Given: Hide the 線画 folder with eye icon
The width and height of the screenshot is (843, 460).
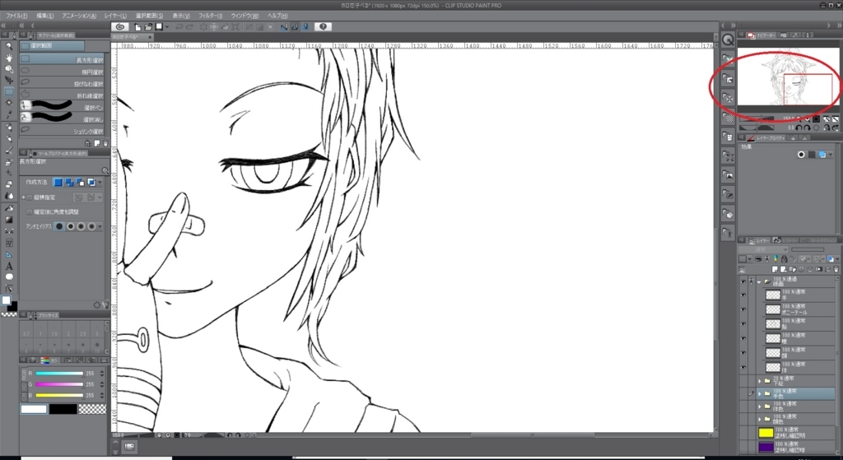Looking at the screenshot, I should (x=743, y=281).
